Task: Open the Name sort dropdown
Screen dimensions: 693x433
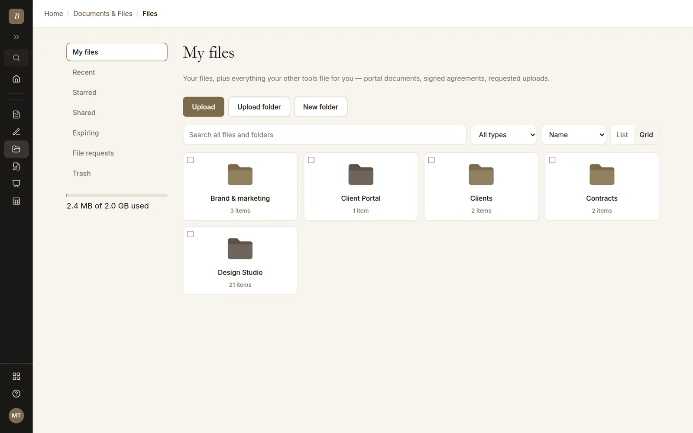Action: click(x=573, y=135)
